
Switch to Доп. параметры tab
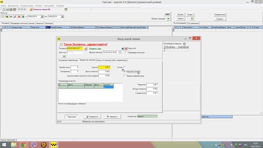tap(119, 60)
